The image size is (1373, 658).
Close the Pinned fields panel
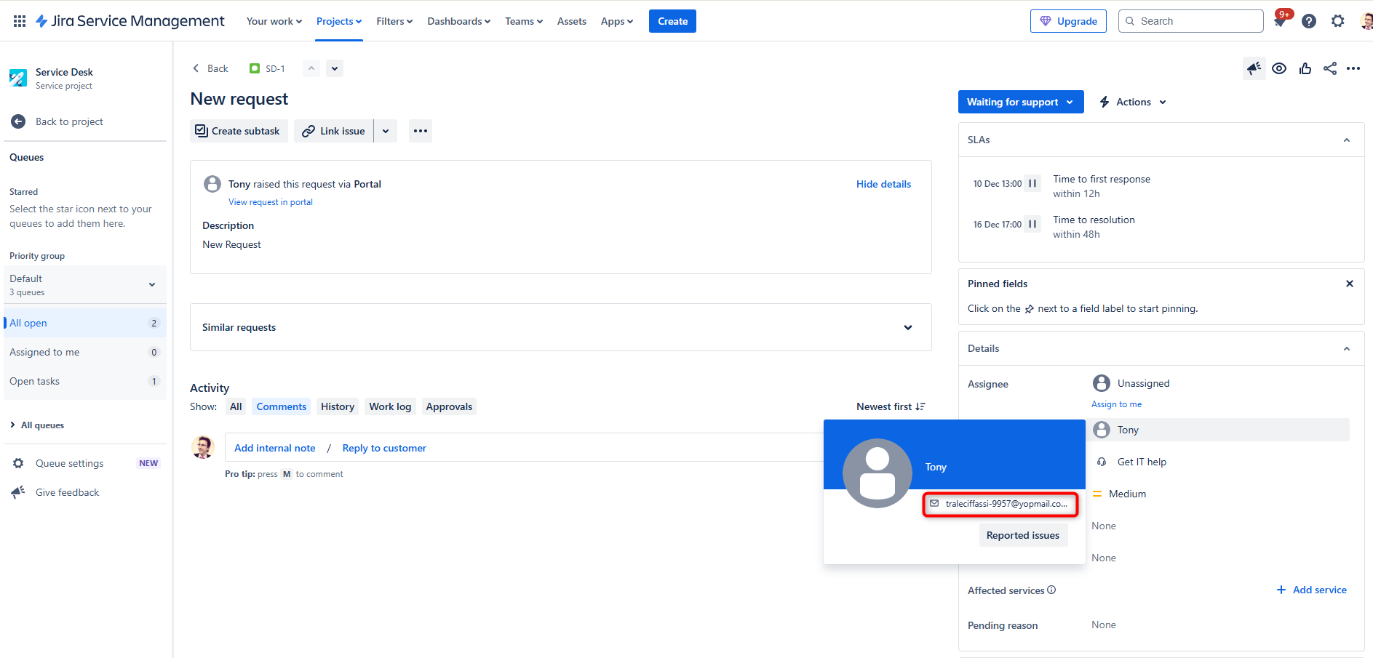pyautogui.click(x=1350, y=284)
